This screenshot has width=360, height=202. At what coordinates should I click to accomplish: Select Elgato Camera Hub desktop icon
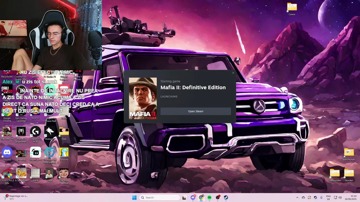tap(50, 114)
